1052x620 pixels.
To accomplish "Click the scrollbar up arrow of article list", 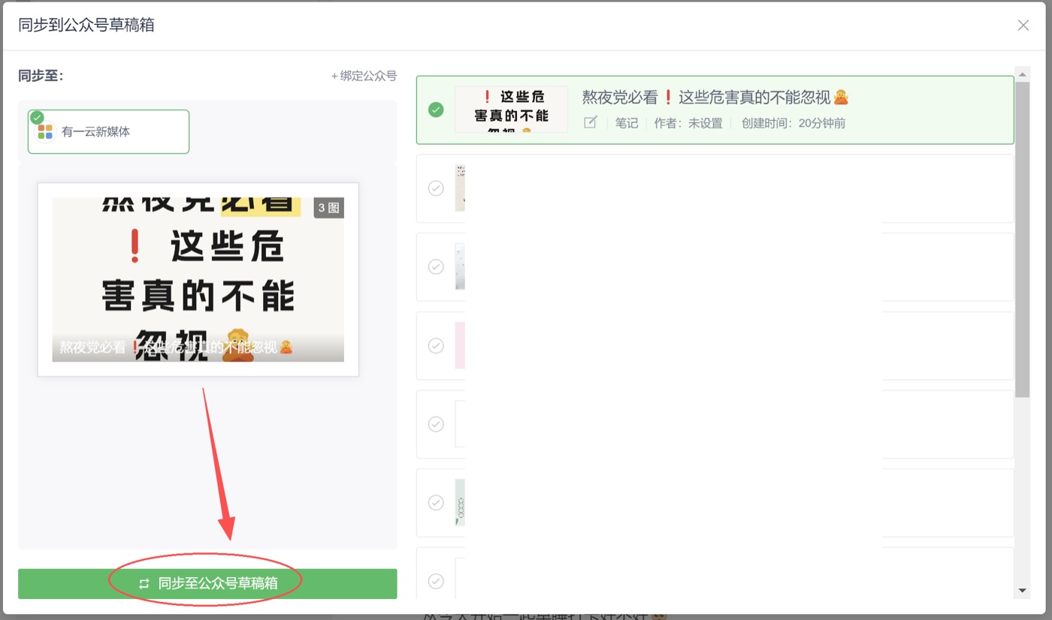I will 1022,74.
